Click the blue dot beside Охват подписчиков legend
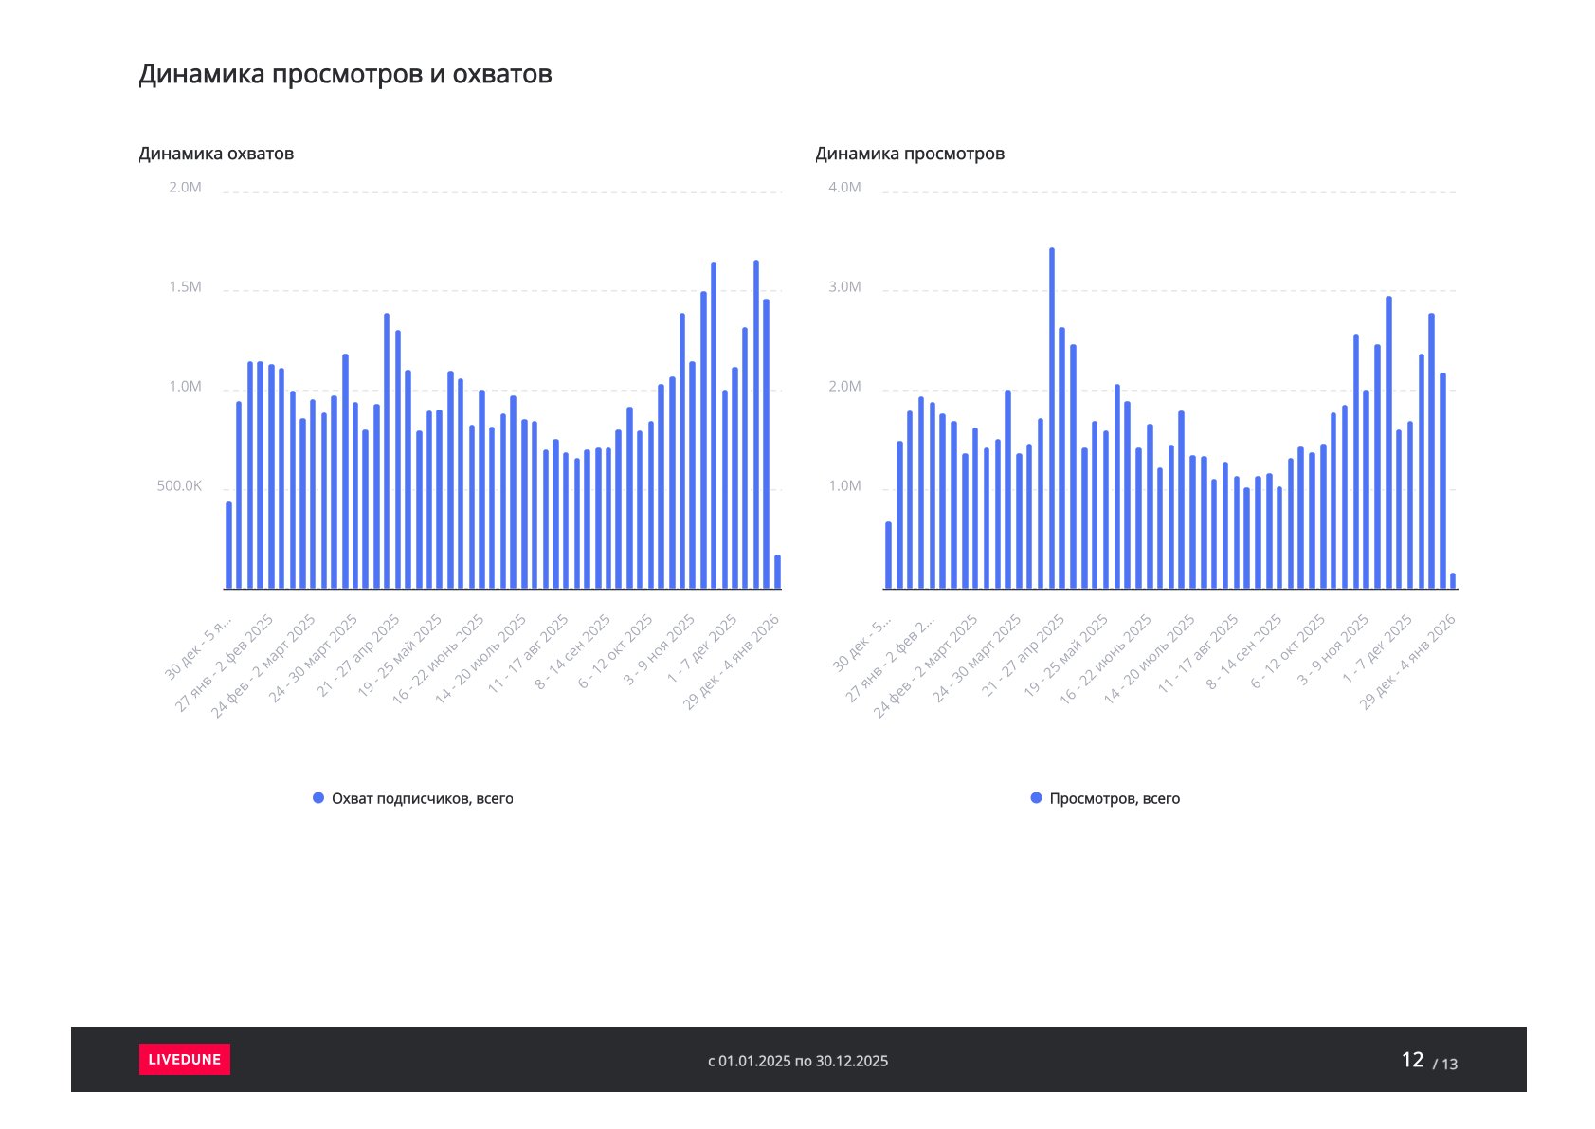The height and width of the screenshot is (1129, 1595). click(318, 798)
